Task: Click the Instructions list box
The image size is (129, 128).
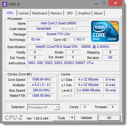Action: click(x=73, y=65)
